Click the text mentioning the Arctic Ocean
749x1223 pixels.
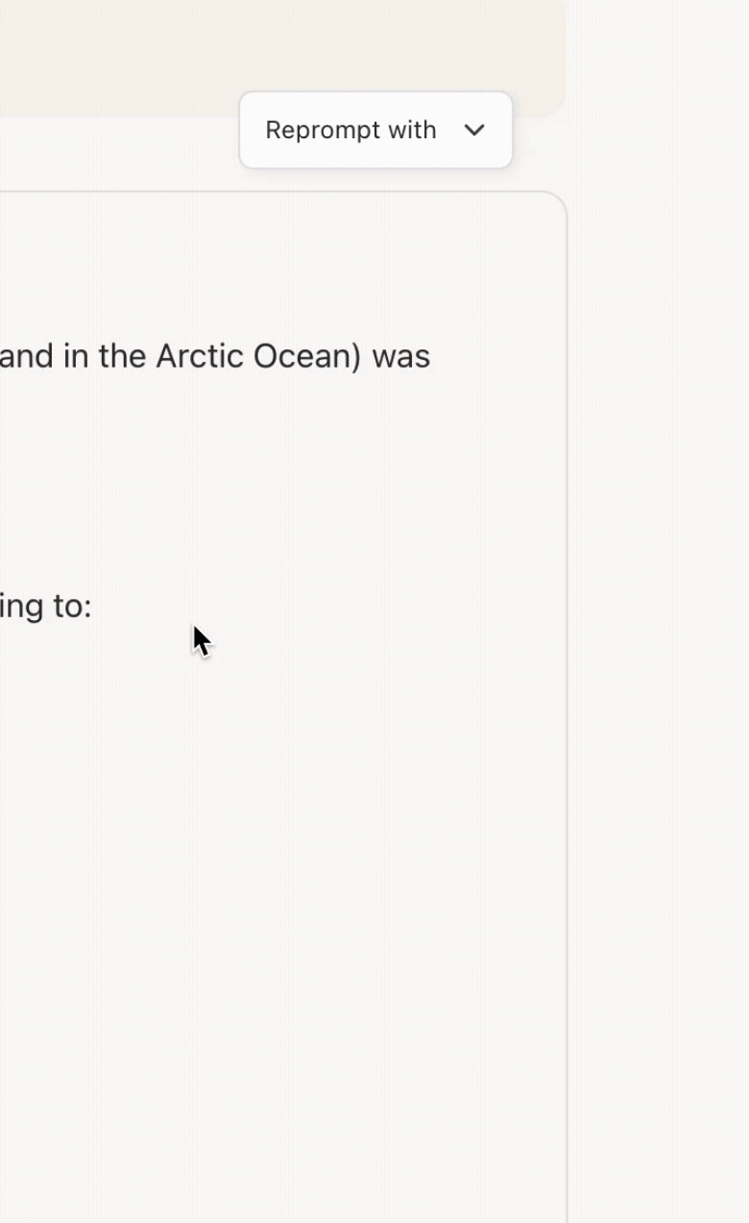(215, 355)
